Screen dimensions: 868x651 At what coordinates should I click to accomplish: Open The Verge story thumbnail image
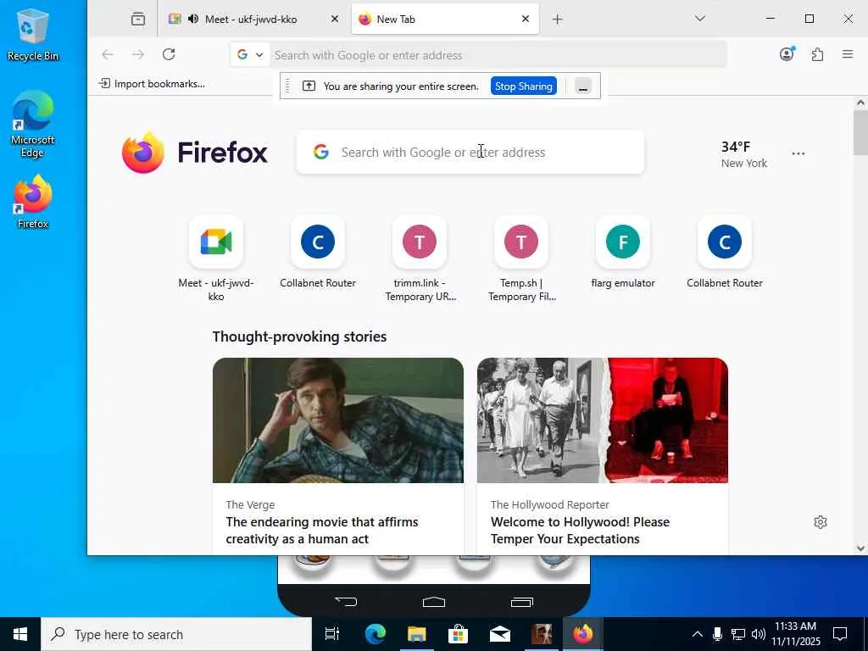(x=337, y=420)
